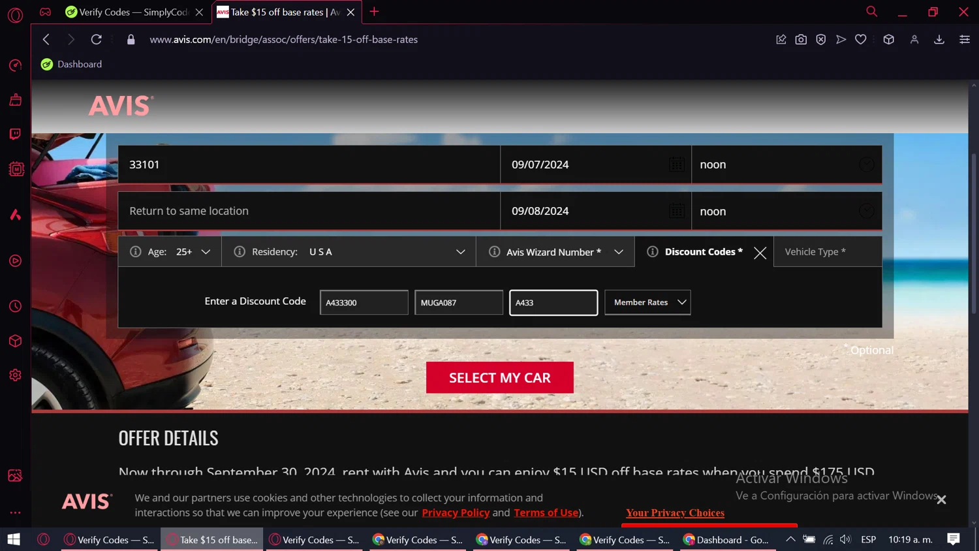This screenshot has height=551, width=979.
Task: Add page to bookmarks heart icon
Action: coord(861,39)
